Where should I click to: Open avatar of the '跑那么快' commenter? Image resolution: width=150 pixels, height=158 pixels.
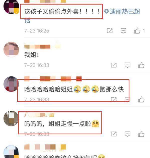(11, 84)
